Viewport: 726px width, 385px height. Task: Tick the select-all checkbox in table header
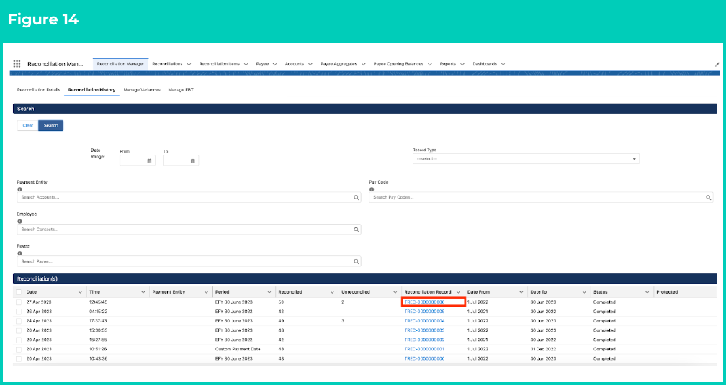19,292
